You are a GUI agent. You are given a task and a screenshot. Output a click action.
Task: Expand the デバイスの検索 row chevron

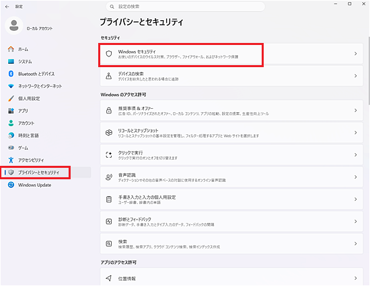click(356, 76)
